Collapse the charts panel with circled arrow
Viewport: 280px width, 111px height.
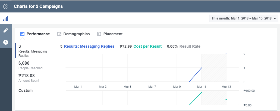coord(6,6)
